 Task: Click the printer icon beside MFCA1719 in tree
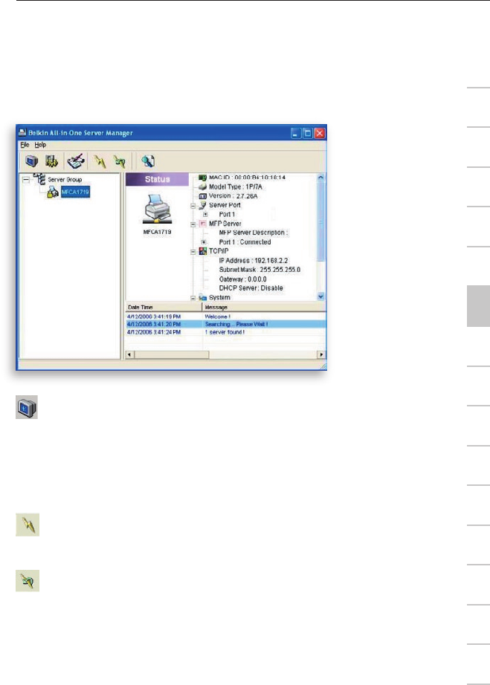click(53, 192)
